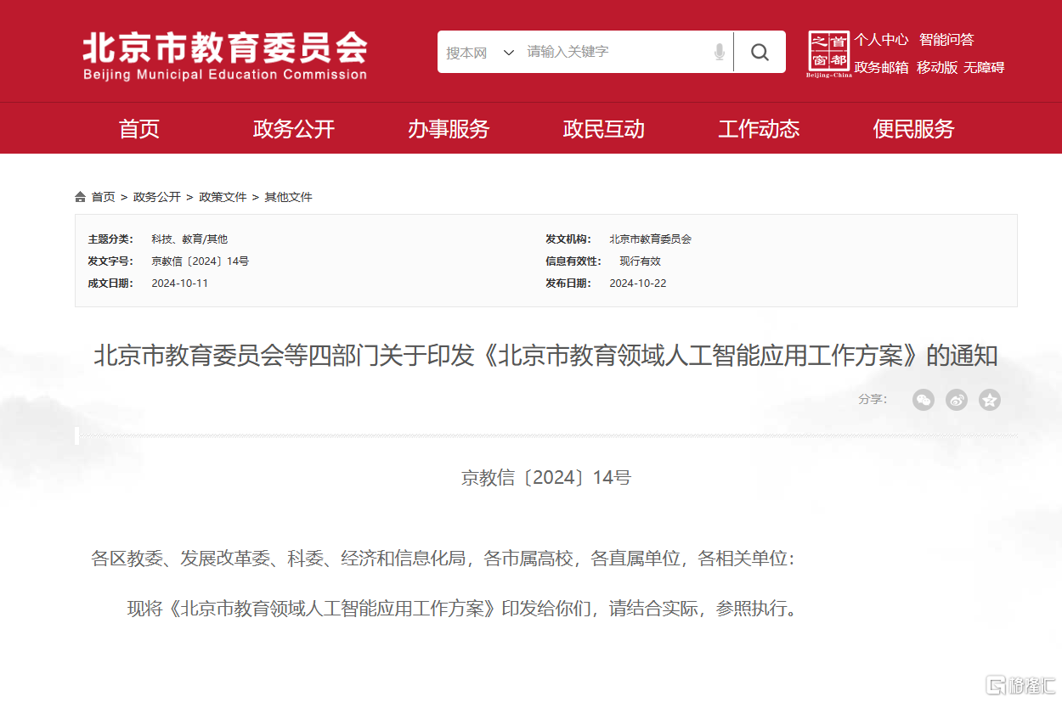Viewport: 1062px width, 702px height.
Task: Open the 政民互动 navigation menu
Action: 604,129
